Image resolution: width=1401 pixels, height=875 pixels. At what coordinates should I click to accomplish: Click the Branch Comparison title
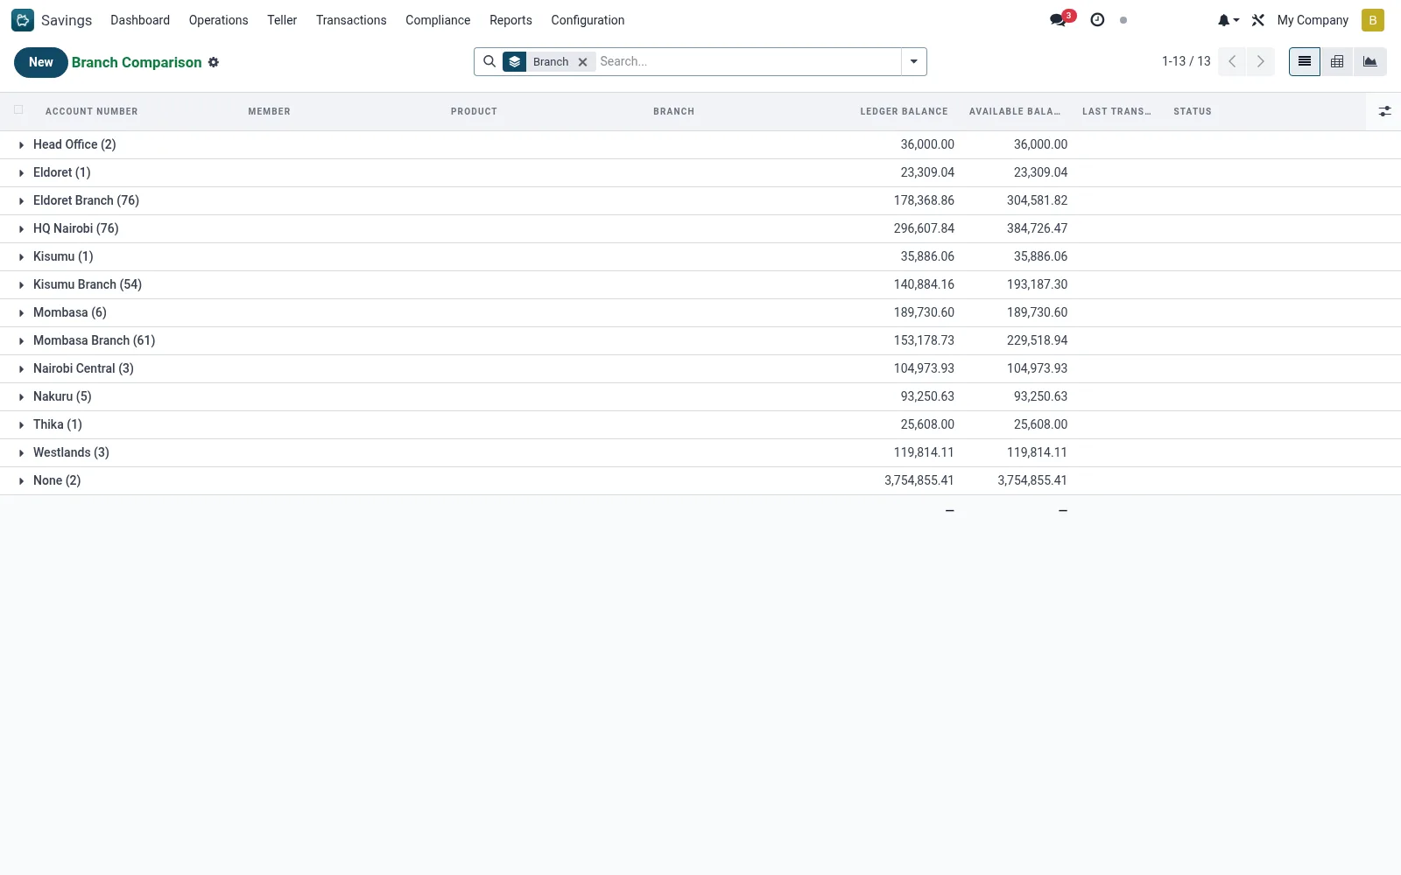pyautogui.click(x=137, y=62)
